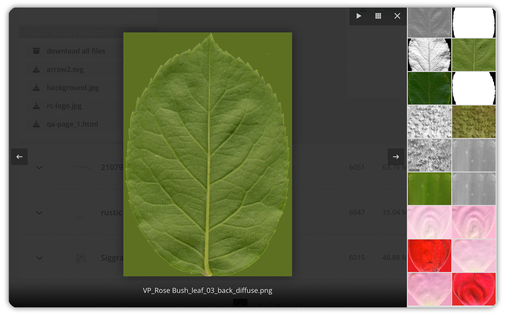Open the pale pink smooth petal thumbnail on right

click(474, 256)
